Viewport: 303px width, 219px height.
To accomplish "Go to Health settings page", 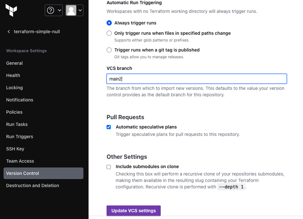I will 13,75.
